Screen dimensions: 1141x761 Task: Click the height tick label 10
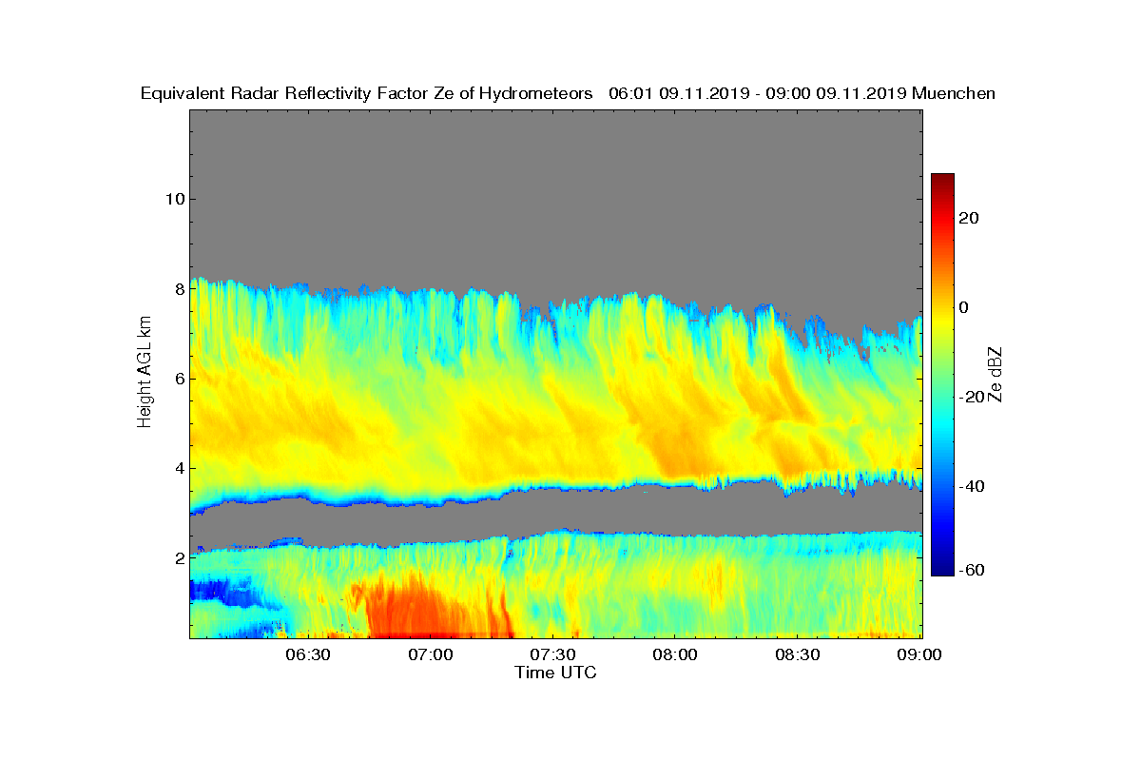174,199
